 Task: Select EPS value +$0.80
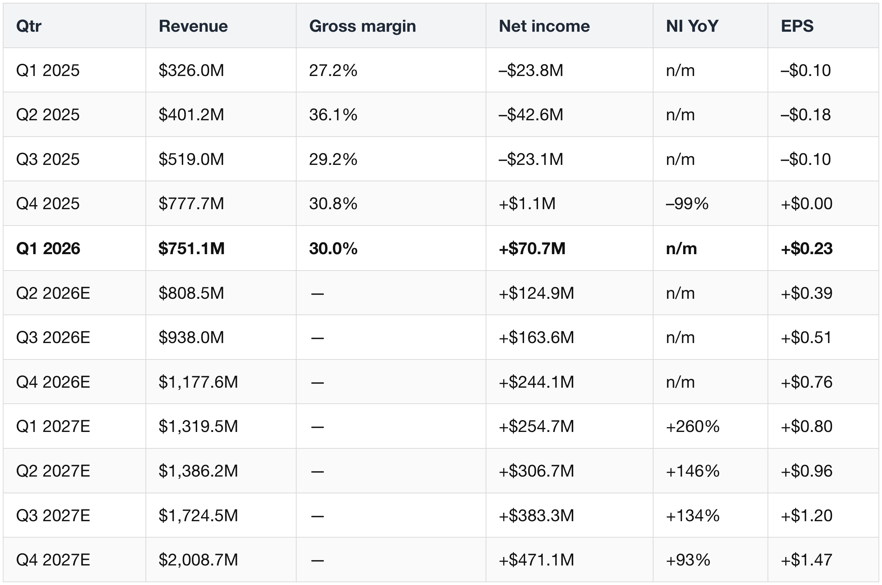coord(807,426)
